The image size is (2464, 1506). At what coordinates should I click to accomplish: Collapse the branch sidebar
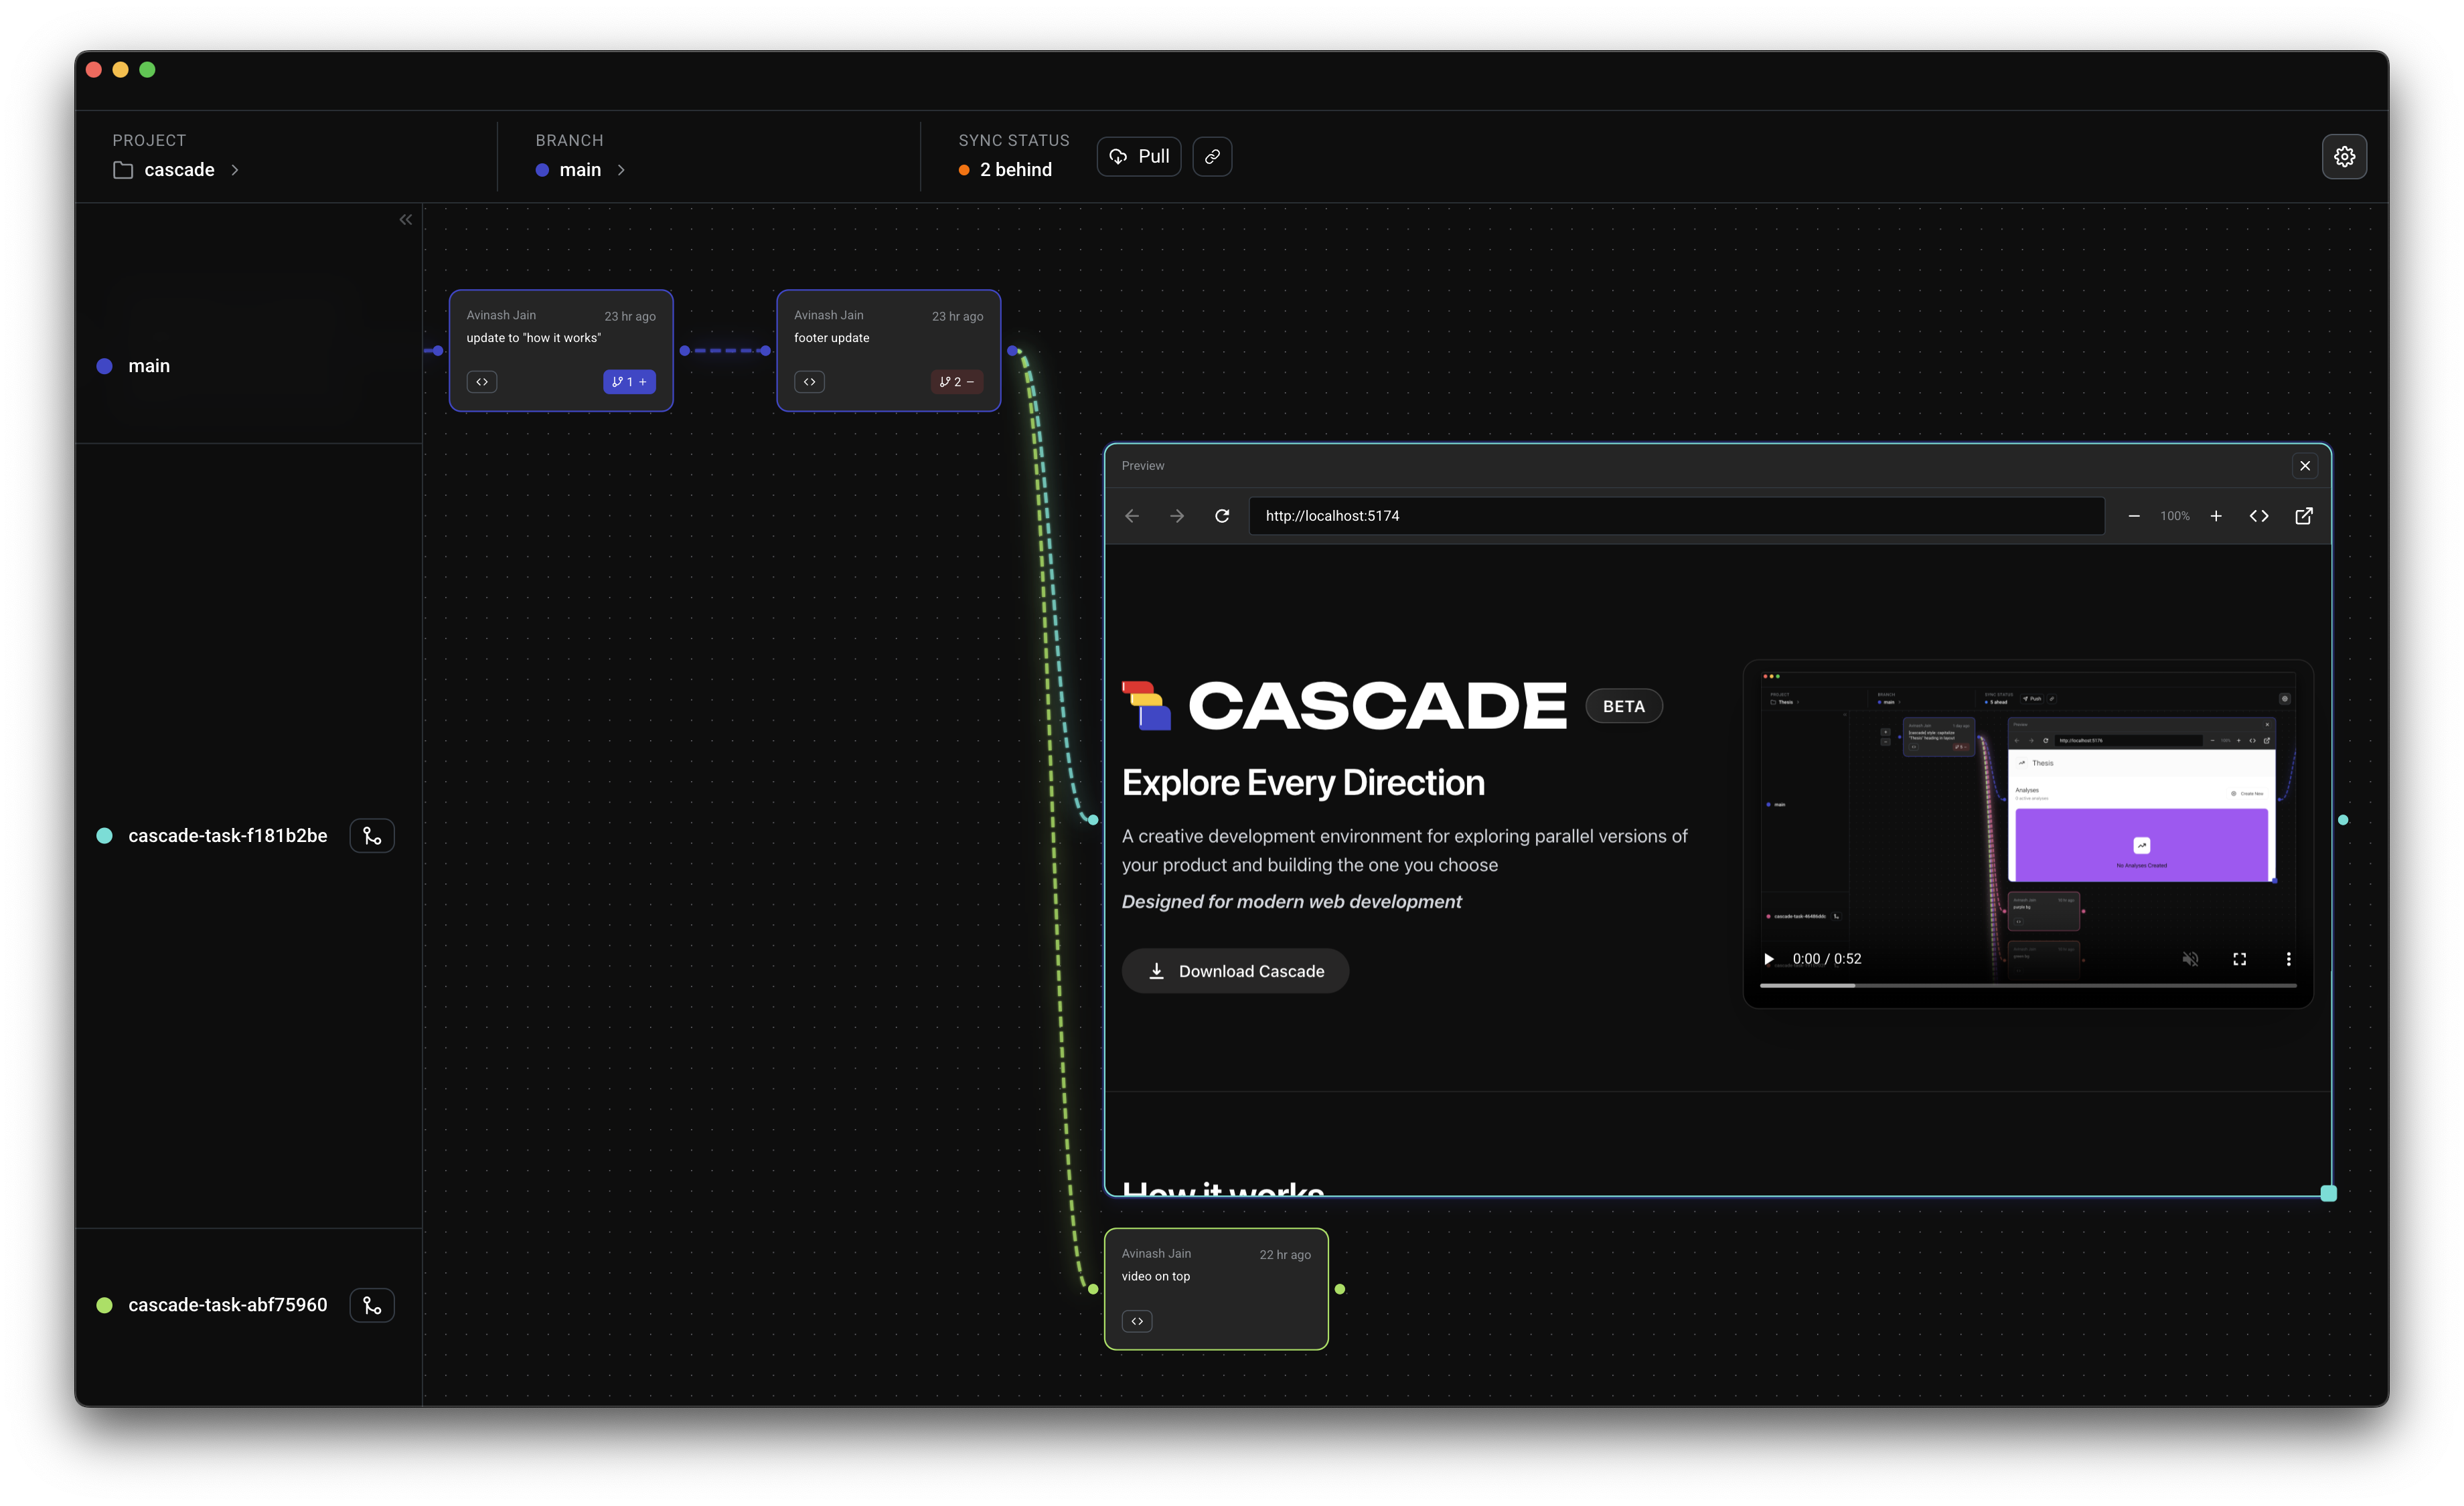tap(405, 219)
